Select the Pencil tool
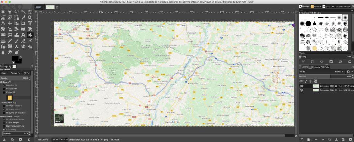The image size is (354, 142). [x=10, y=41]
